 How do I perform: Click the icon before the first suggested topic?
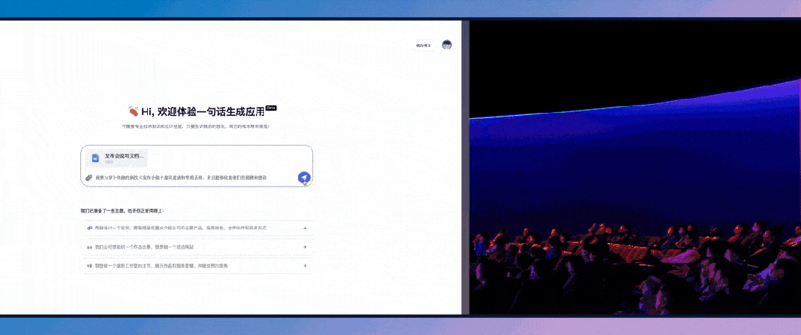pyautogui.click(x=90, y=227)
